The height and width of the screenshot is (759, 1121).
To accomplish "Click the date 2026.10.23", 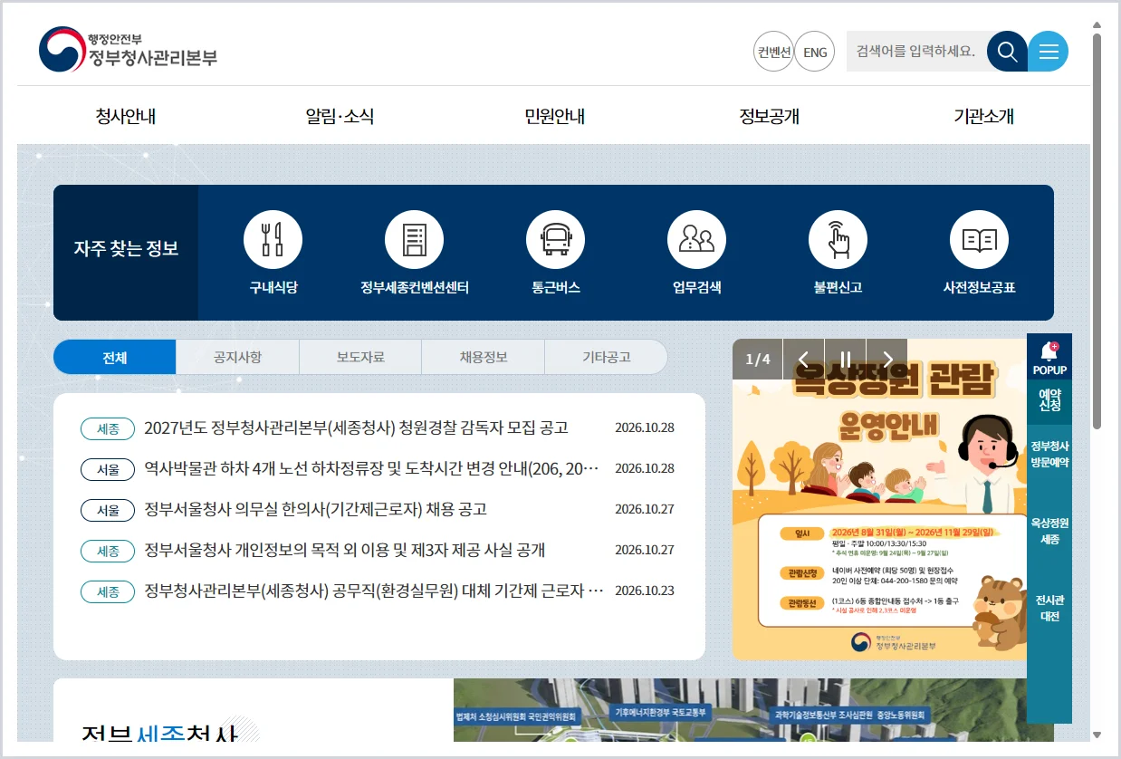I will (x=645, y=591).
